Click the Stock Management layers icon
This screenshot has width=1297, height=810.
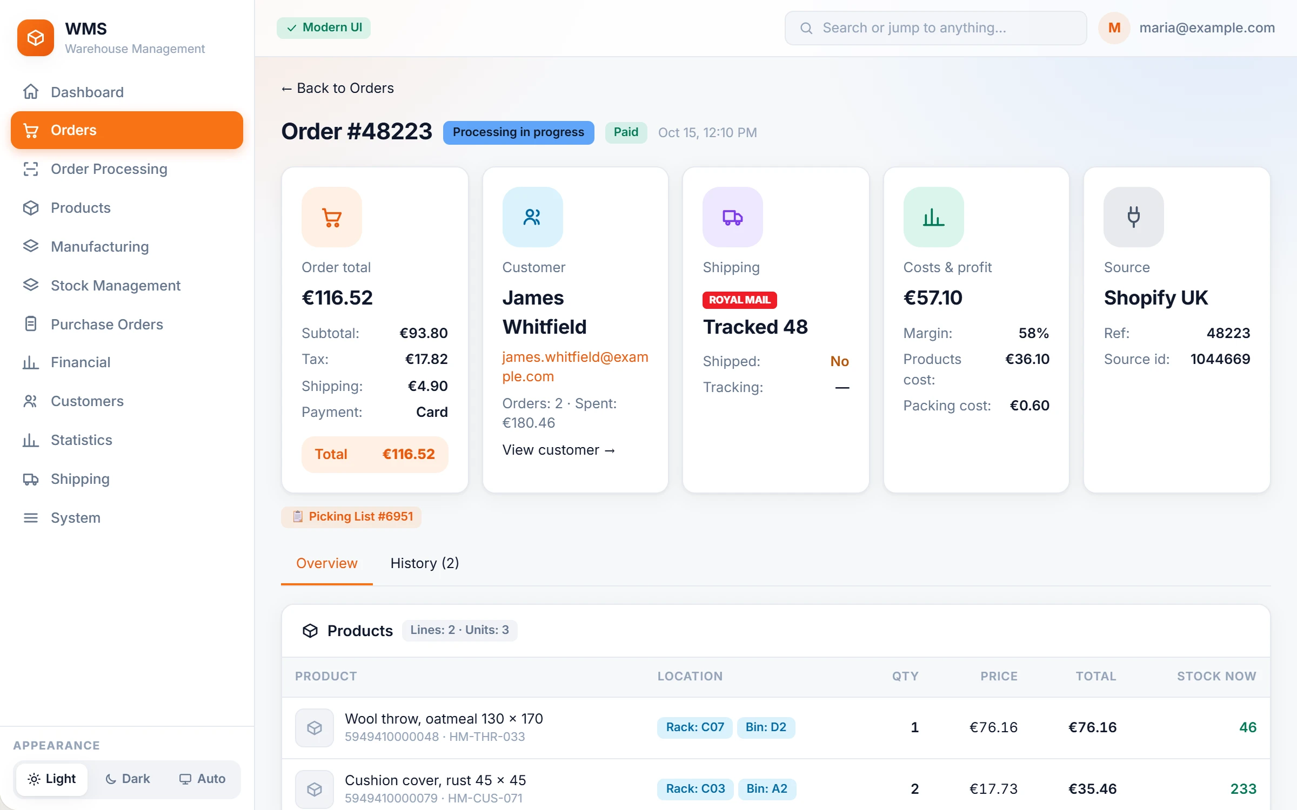31,285
